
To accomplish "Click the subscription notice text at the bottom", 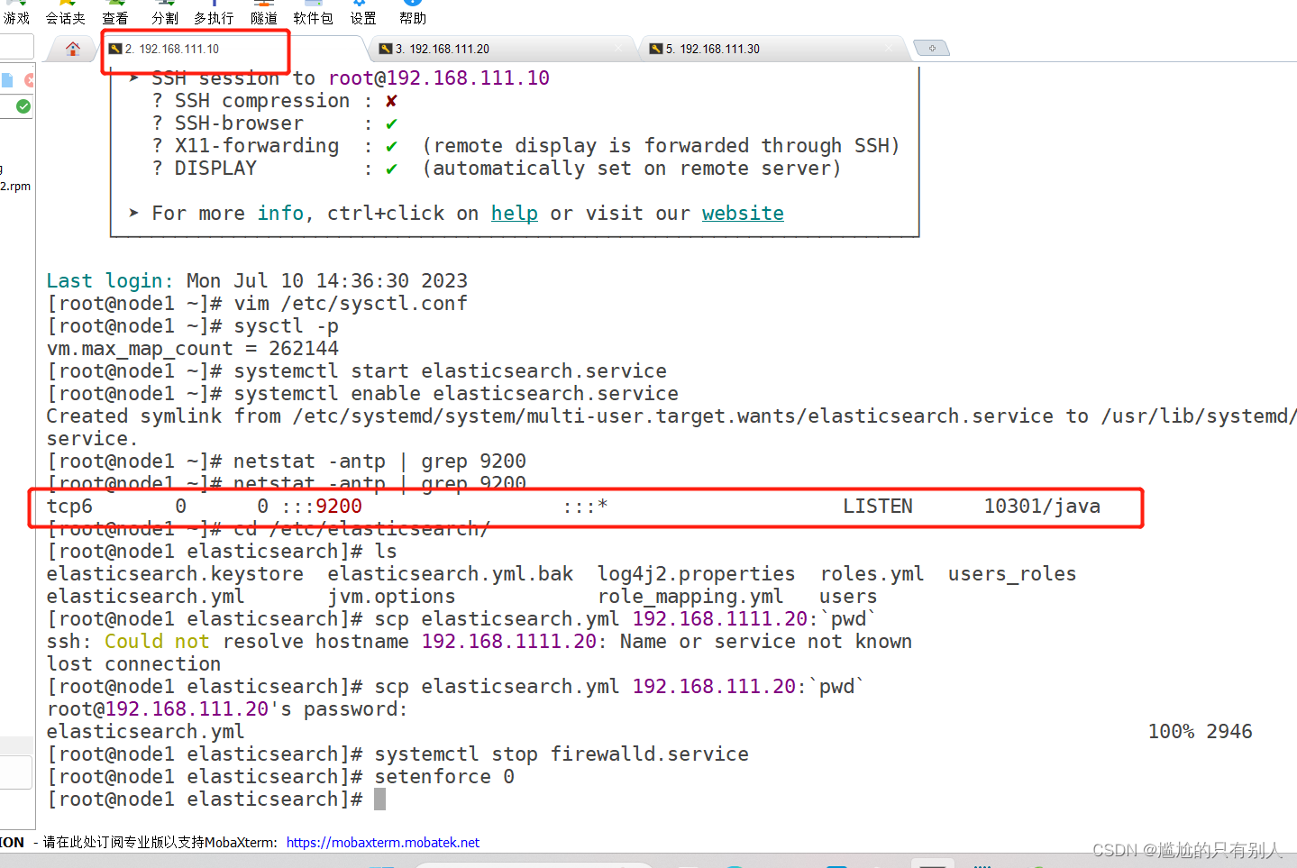I will (x=160, y=843).
